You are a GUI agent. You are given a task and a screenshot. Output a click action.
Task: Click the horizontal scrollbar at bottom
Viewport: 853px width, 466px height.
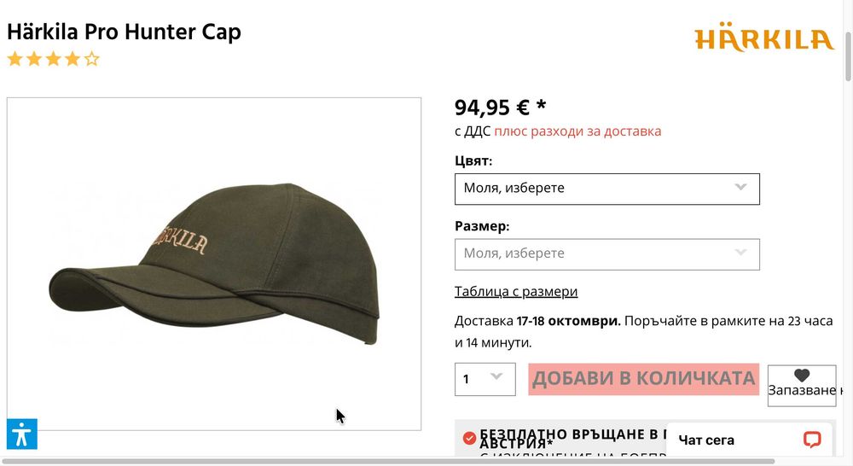[388, 461]
